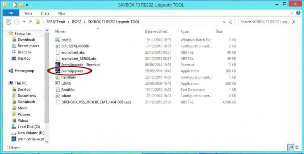Select the EromUpgrade application icon
The height and width of the screenshot is (154, 304).
point(58,71)
